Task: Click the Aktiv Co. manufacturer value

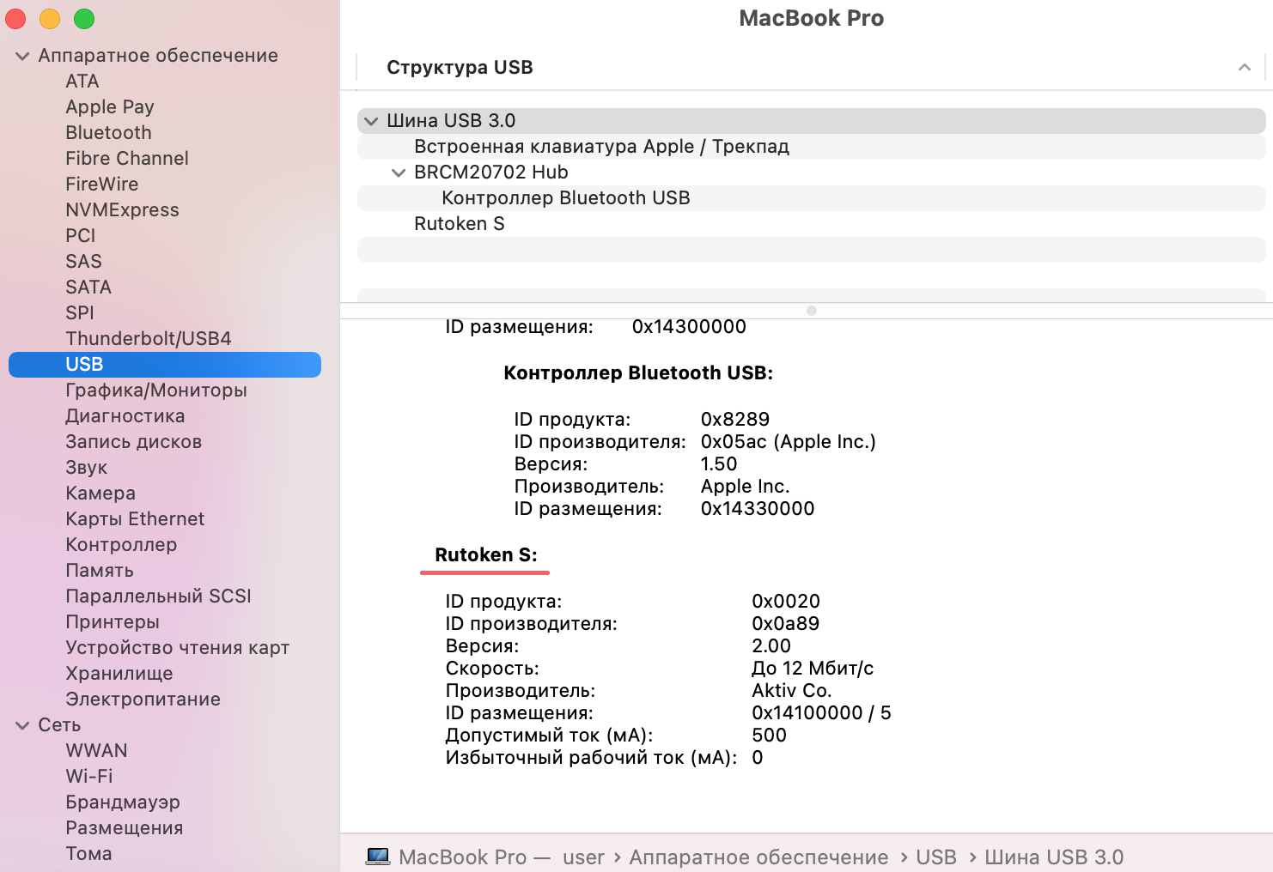Action: coord(792,691)
